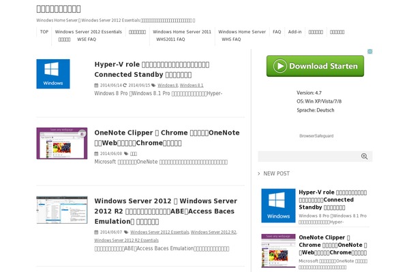Click the play icon on Download Starten
409x272 pixels.
(x=280, y=66)
